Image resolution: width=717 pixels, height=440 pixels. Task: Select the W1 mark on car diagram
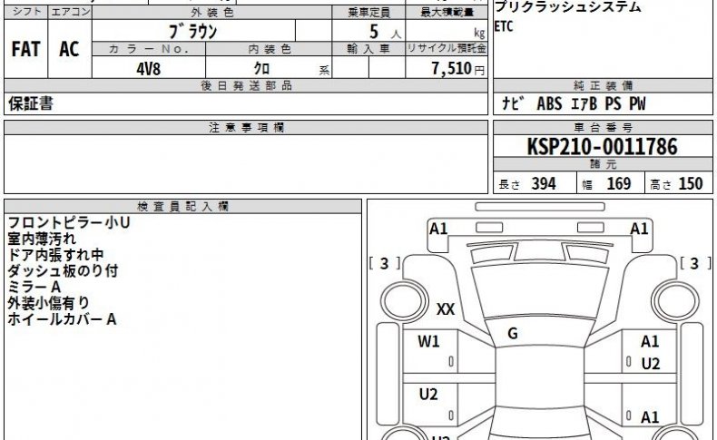[428, 341]
